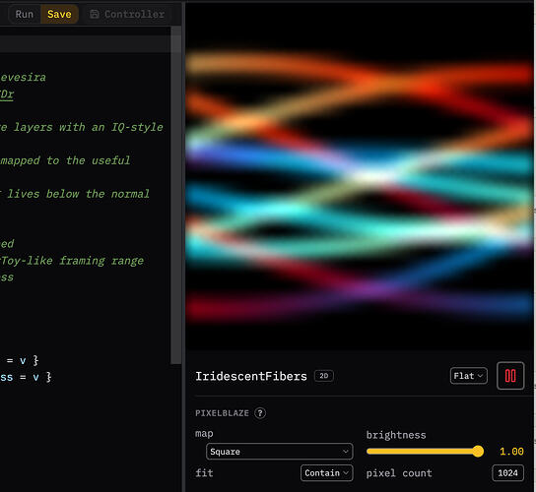The image size is (536, 492).
Task: Click the underlined link in the code comment
Action: coord(7,94)
